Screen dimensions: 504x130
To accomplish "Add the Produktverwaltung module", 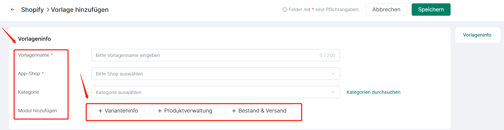I will 184,111.
